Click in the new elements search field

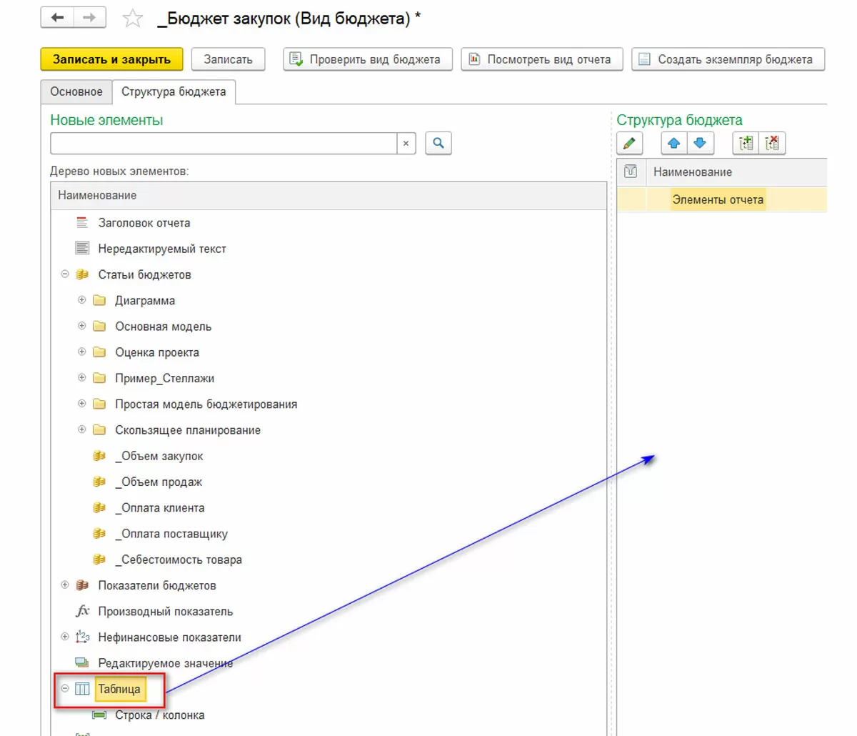pyautogui.click(x=224, y=143)
